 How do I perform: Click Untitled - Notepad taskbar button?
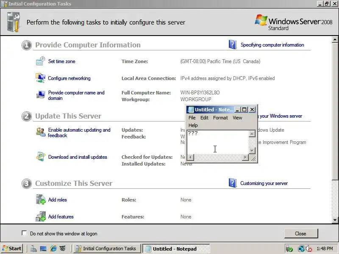pyautogui.click(x=175, y=249)
